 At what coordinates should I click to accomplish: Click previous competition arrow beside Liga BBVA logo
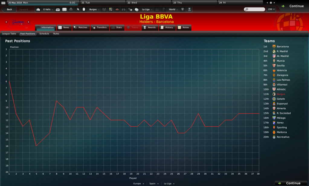(6, 22)
